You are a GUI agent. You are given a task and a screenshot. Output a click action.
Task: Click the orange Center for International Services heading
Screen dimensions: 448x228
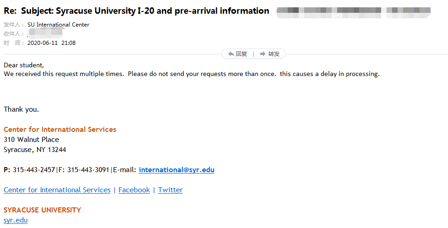[60, 130]
